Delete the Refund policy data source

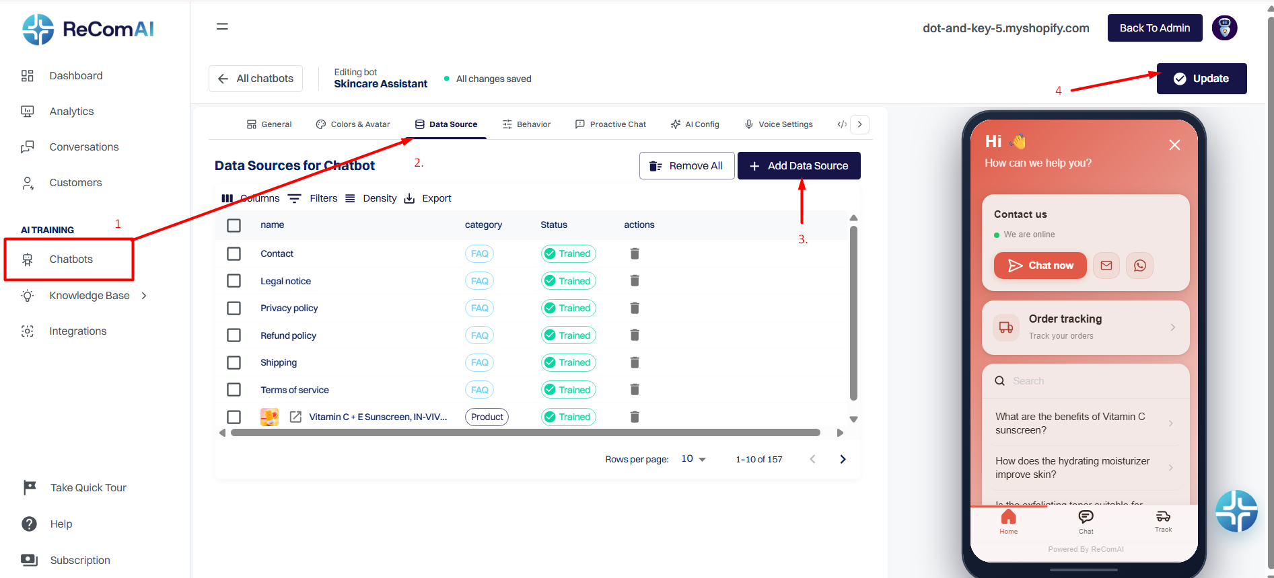click(635, 335)
